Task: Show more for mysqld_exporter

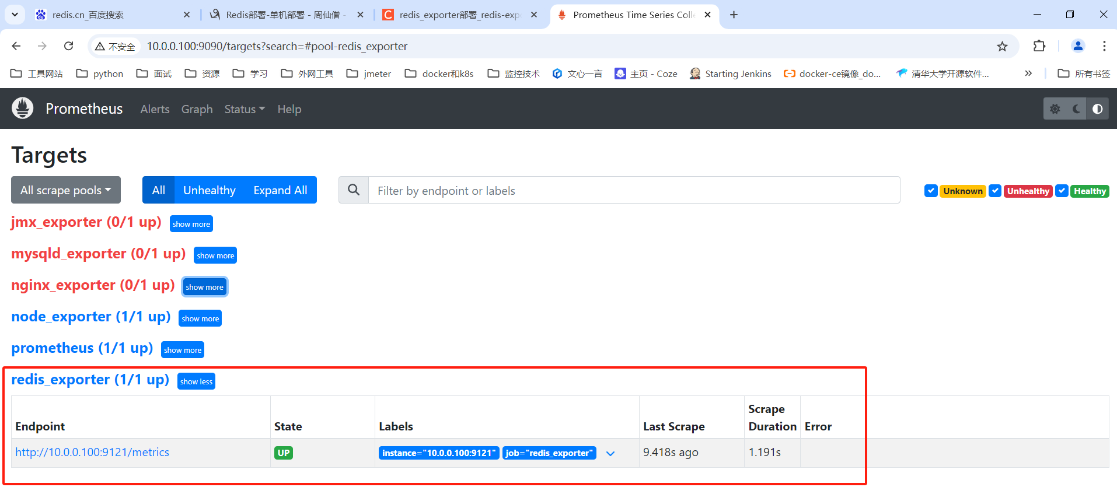Action: pyautogui.click(x=215, y=255)
